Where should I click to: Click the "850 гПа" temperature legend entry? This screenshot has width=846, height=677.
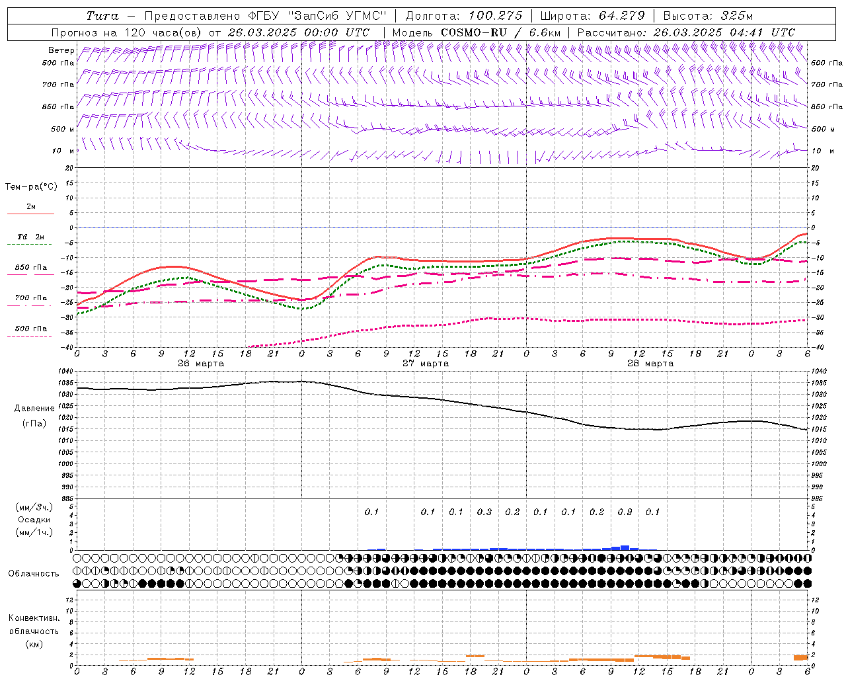click(x=31, y=268)
